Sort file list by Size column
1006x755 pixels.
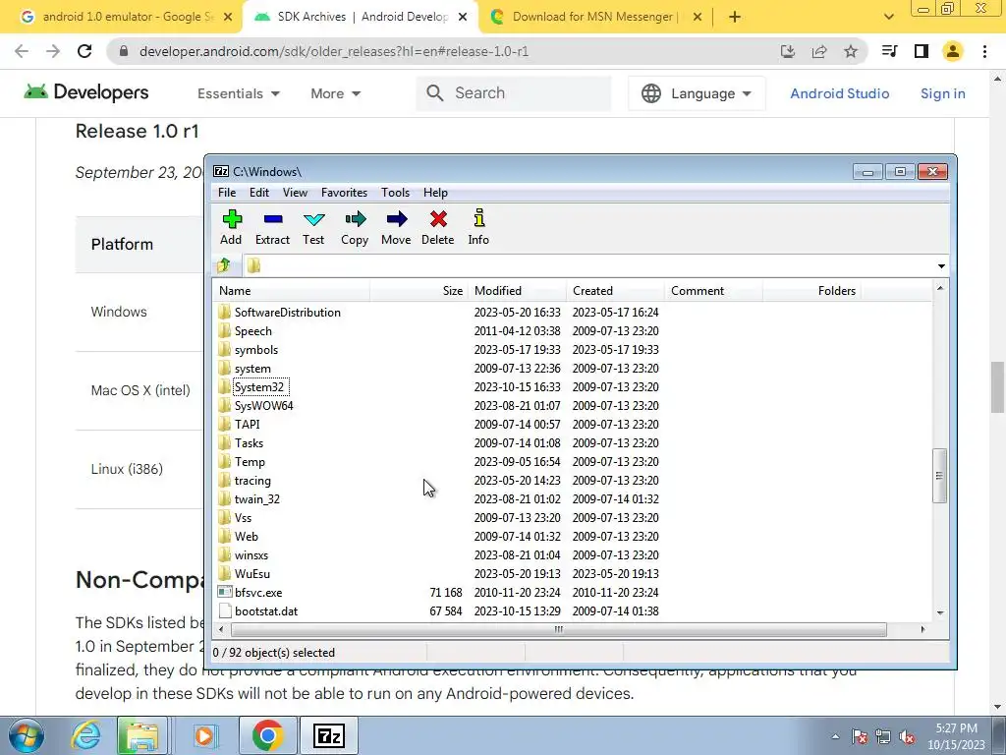(x=419, y=291)
